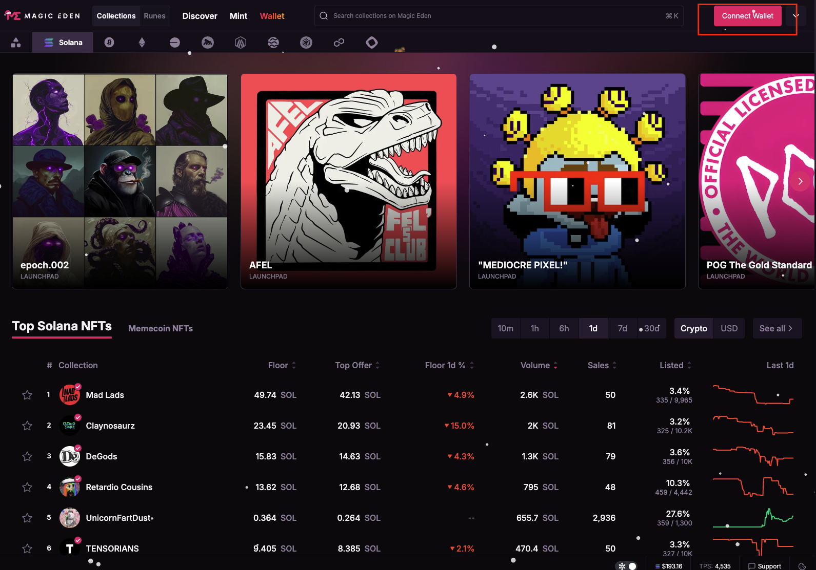
Task: Open the AFEL launchpad card
Action: click(x=349, y=181)
